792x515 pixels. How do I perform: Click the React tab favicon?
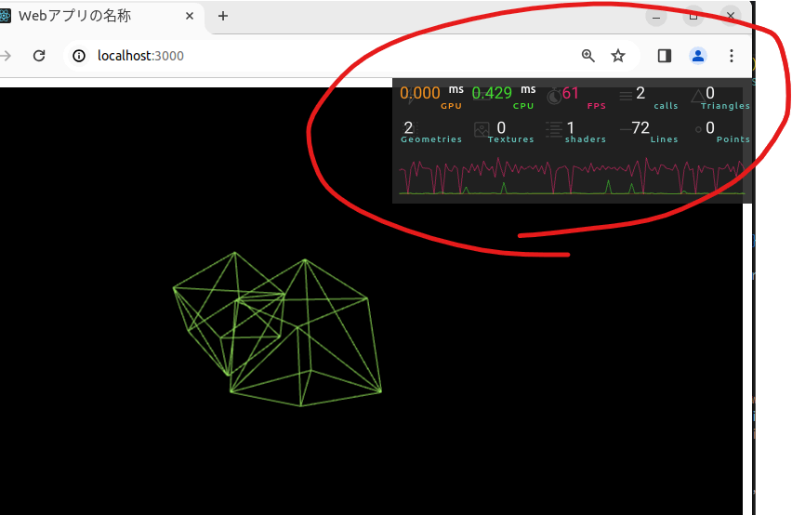coord(5,16)
